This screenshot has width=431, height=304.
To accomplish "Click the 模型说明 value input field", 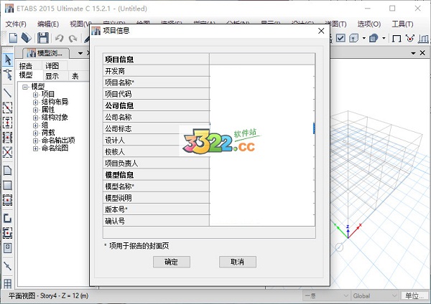I will coord(262,198).
